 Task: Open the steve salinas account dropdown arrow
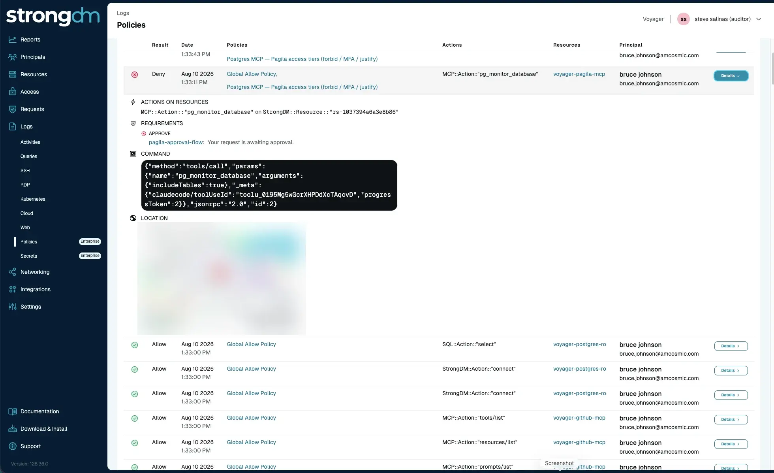(758, 19)
